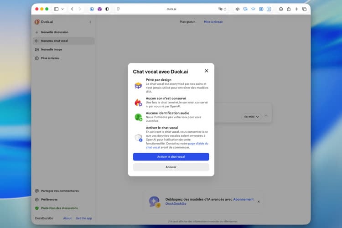The image size is (342, 228).
Task: Dismiss the Abonnement DuckDuckGo banner
Action: pyautogui.click(x=259, y=201)
